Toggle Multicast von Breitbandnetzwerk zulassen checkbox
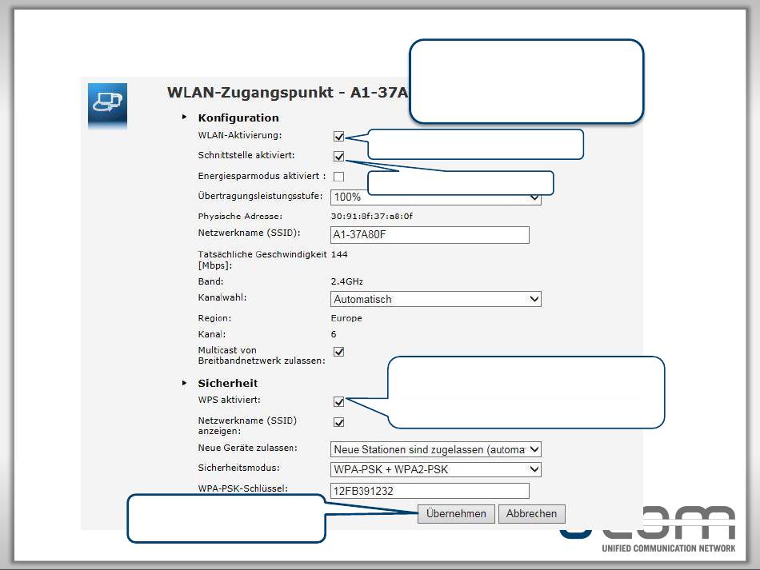This screenshot has height=570, width=760. click(339, 352)
